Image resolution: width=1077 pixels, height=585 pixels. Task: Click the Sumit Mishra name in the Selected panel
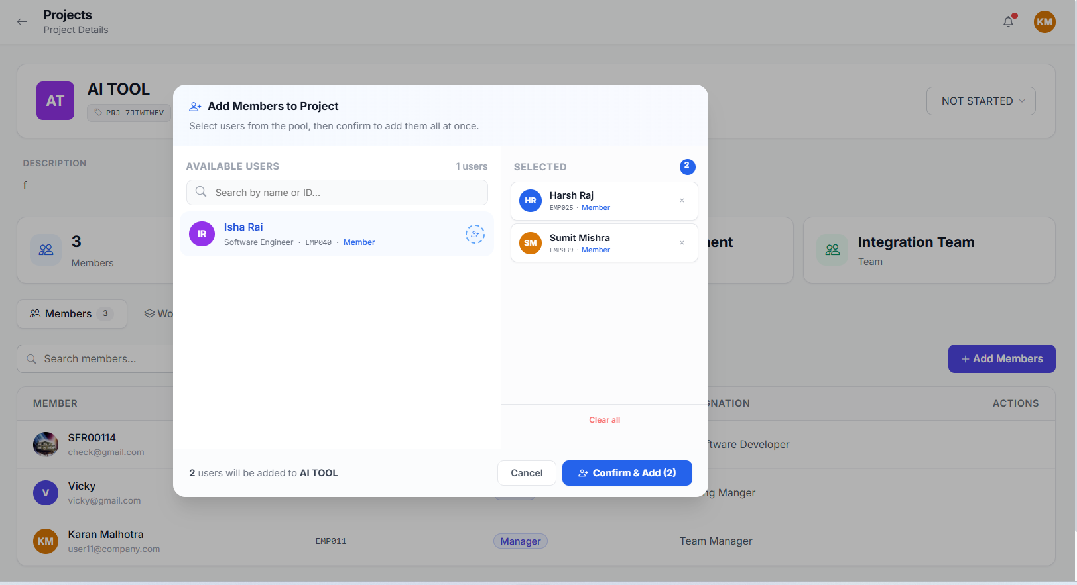[x=580, y=238]
